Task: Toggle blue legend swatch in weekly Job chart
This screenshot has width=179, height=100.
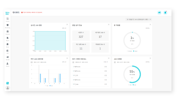Action: (x=50, y=86)
